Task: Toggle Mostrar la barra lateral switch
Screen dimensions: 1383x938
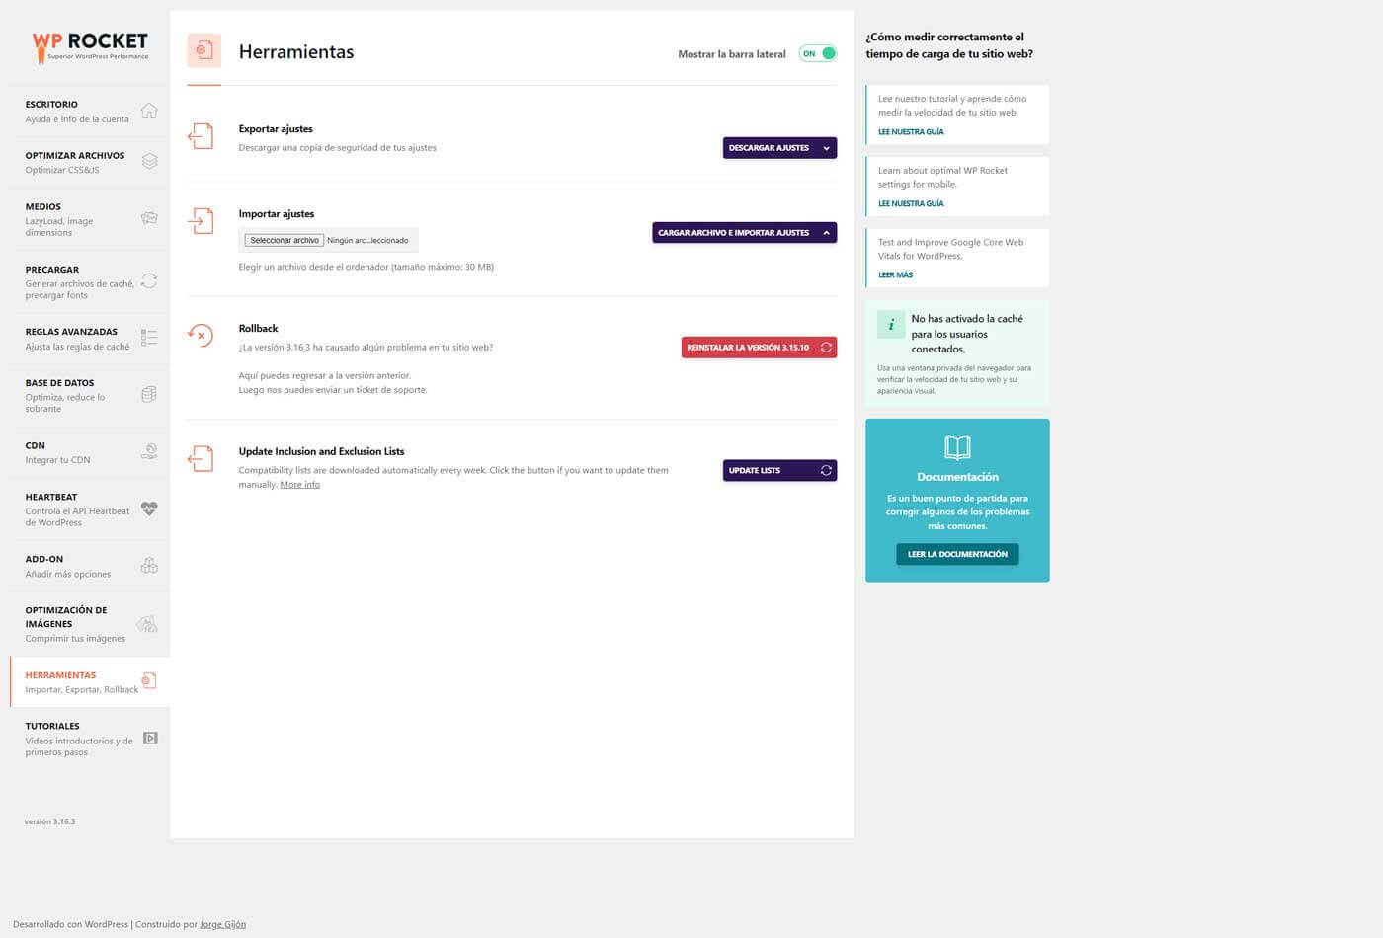Action: (x=818, y=53)
